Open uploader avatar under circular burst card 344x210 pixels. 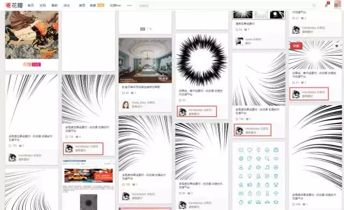183,112
